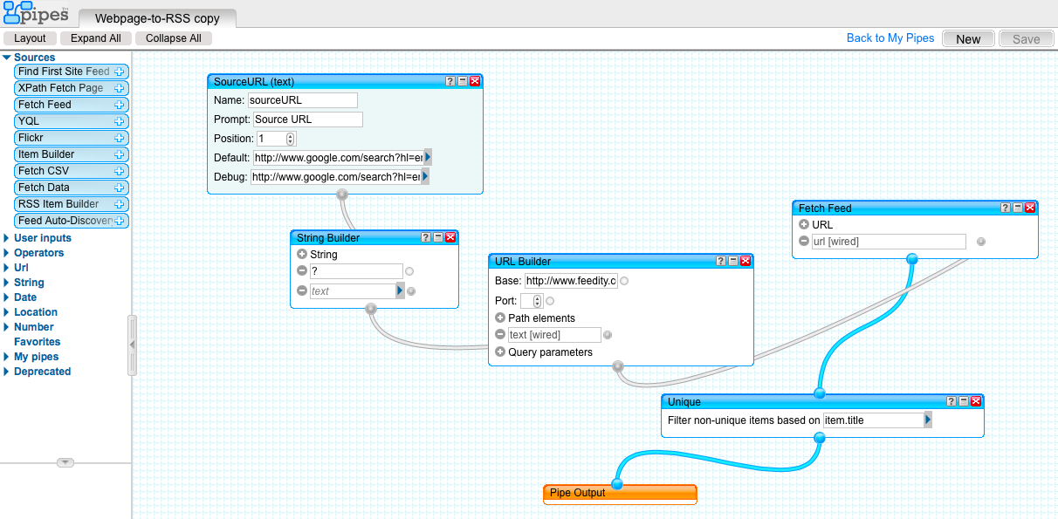Add Item Builder module via plus icon
The width and height of the screenshot is (1058, 519).
(120, 154)
